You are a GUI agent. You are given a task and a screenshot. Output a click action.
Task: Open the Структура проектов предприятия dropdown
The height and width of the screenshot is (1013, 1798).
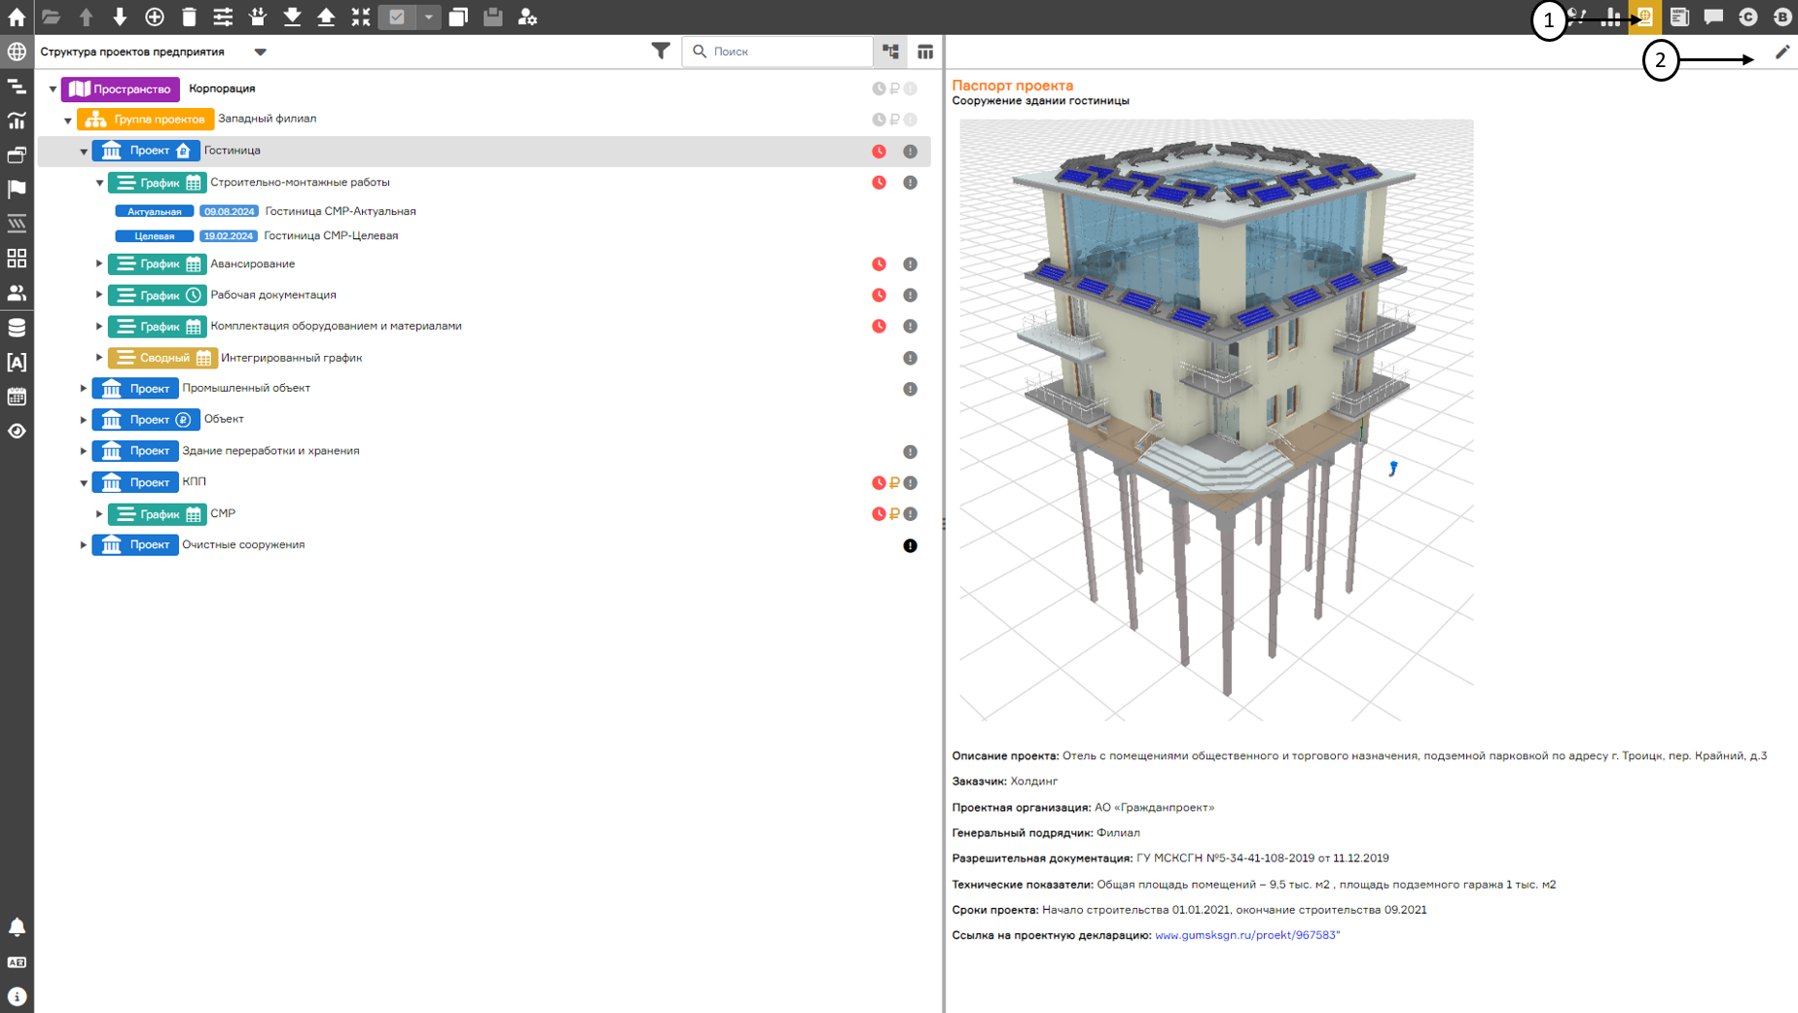[x=260, y=52]
